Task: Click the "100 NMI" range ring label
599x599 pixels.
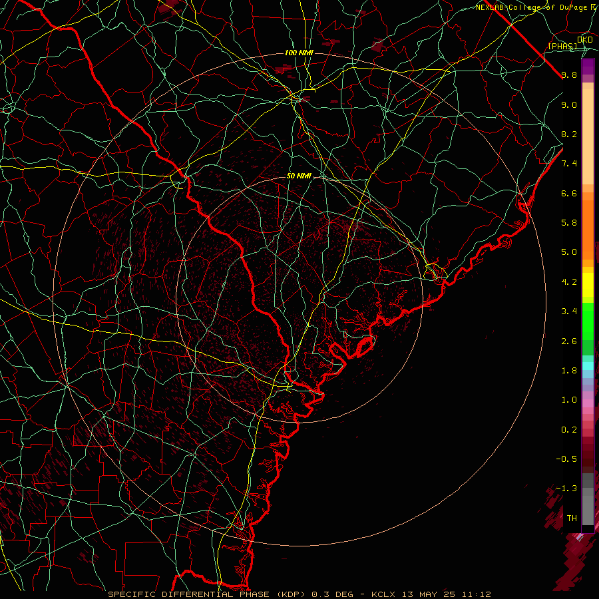Action: (x=299, y=53)
